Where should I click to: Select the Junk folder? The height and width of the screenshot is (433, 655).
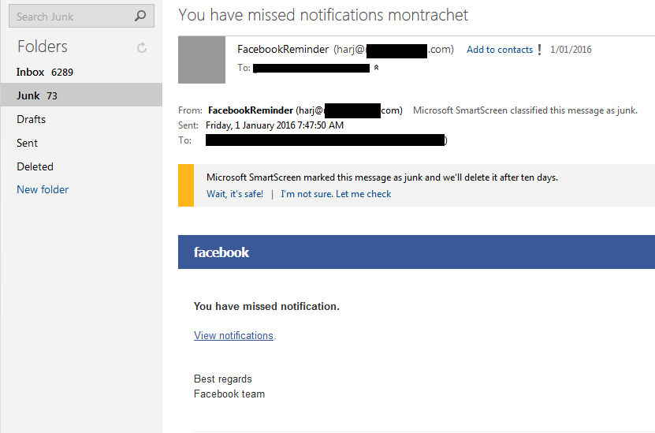(81, 95)
